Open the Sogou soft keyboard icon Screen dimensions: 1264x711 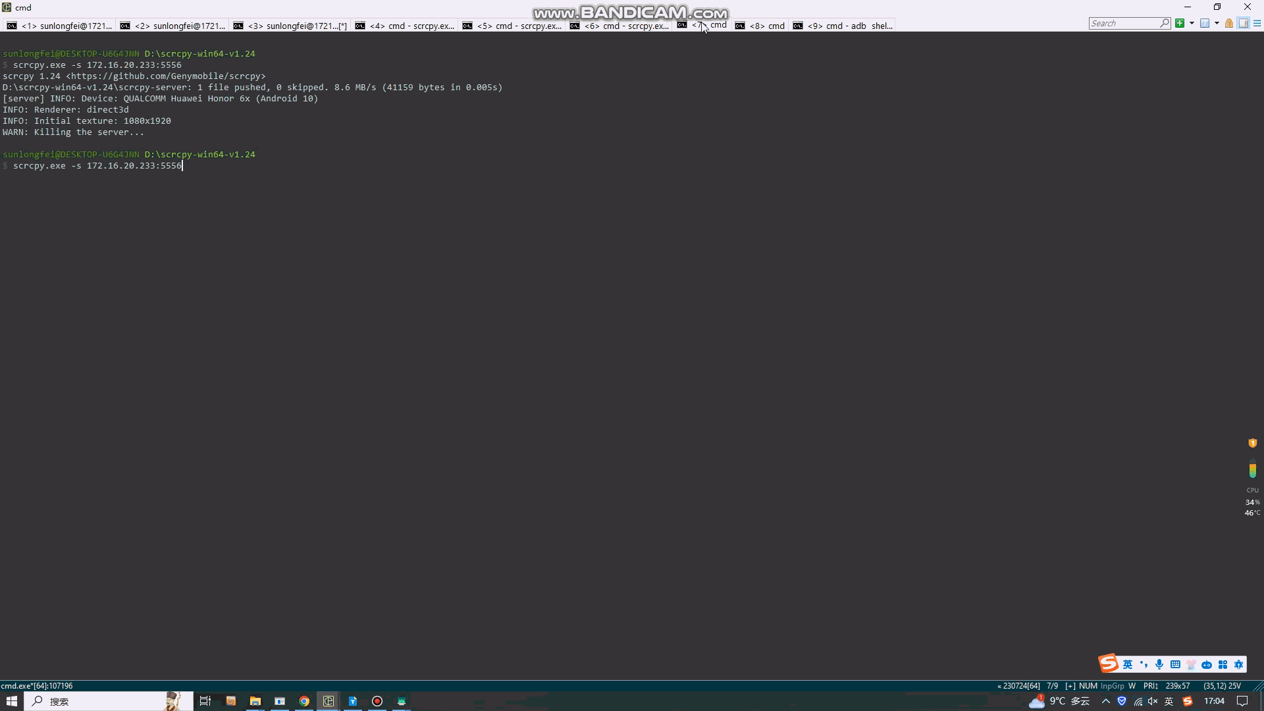tap(1175, 664)
